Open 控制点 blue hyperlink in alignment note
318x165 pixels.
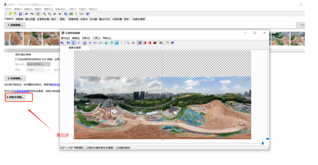[x=55, y=84]
